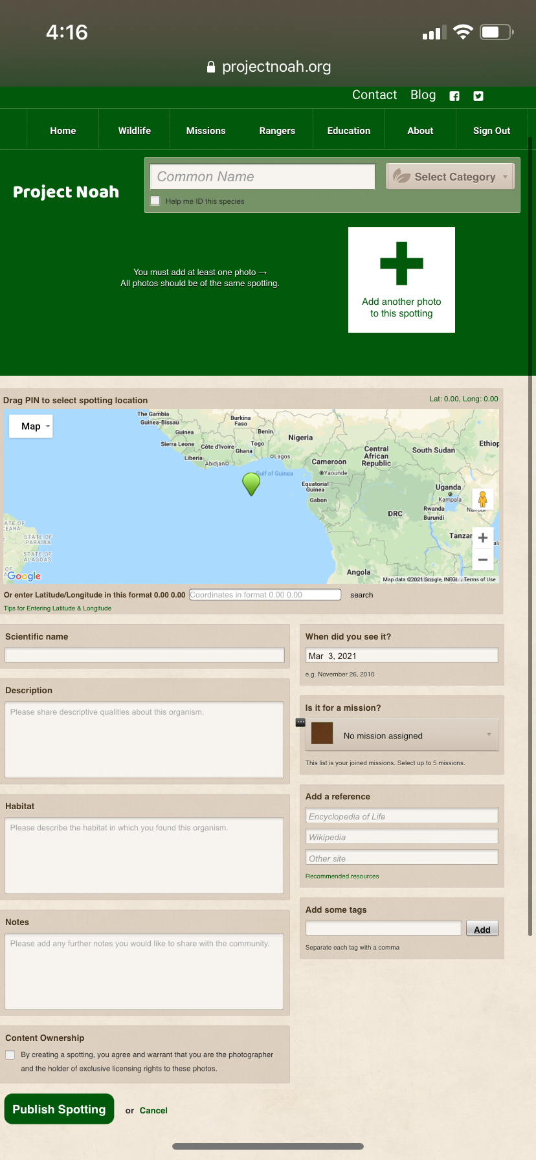This screenshot has height=1160, width=536.
Task: Open the About menu item
Action: pos(420,130)
